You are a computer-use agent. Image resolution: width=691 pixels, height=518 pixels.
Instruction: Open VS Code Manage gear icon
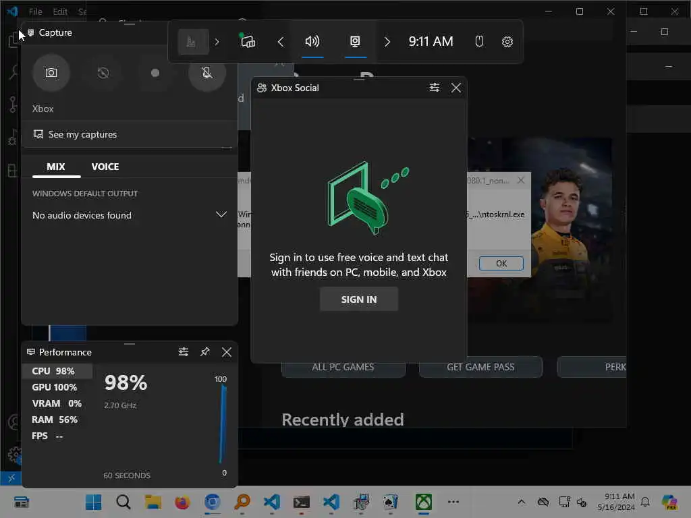click(14, 454)
